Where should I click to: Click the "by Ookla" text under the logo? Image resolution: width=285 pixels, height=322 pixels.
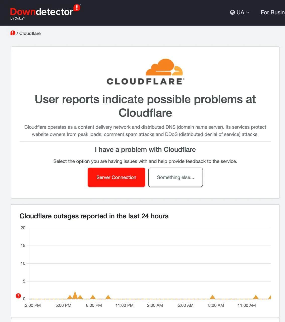pyautogui.click(x=18, y=18)
